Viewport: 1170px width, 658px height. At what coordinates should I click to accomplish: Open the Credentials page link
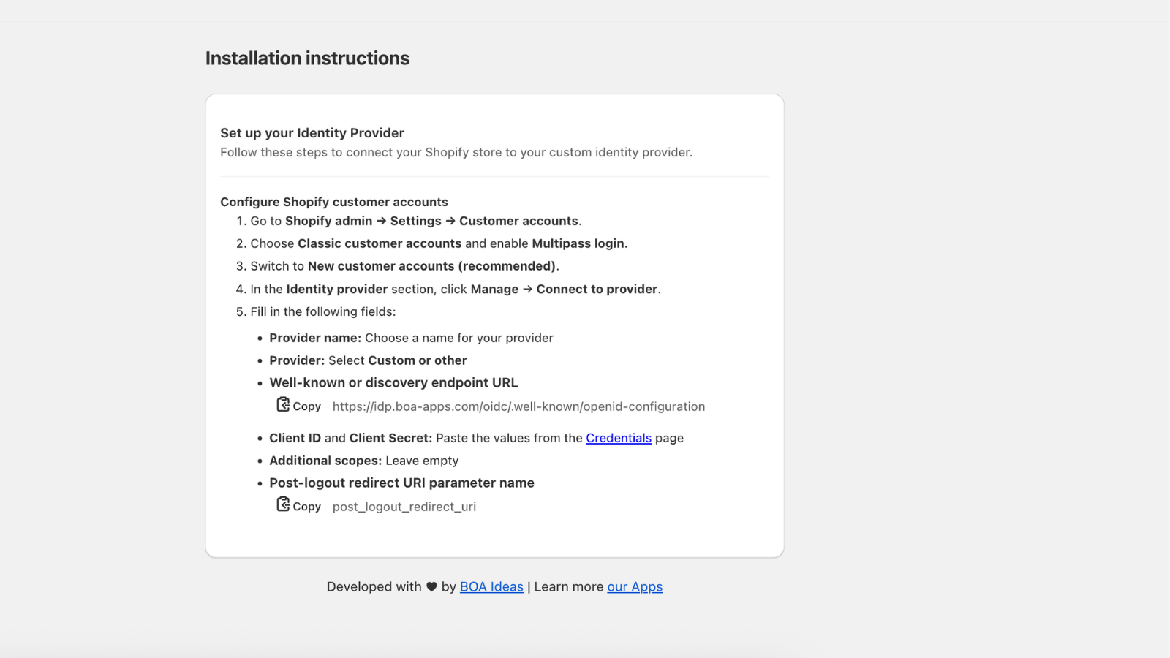coord(618,438)
